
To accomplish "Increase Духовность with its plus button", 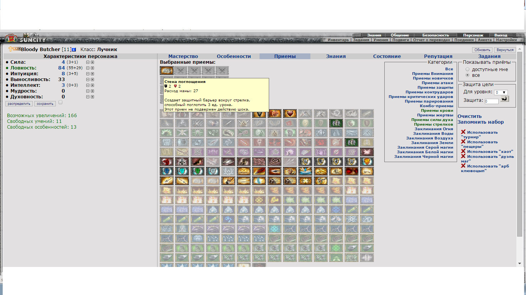I will (92, 97).
